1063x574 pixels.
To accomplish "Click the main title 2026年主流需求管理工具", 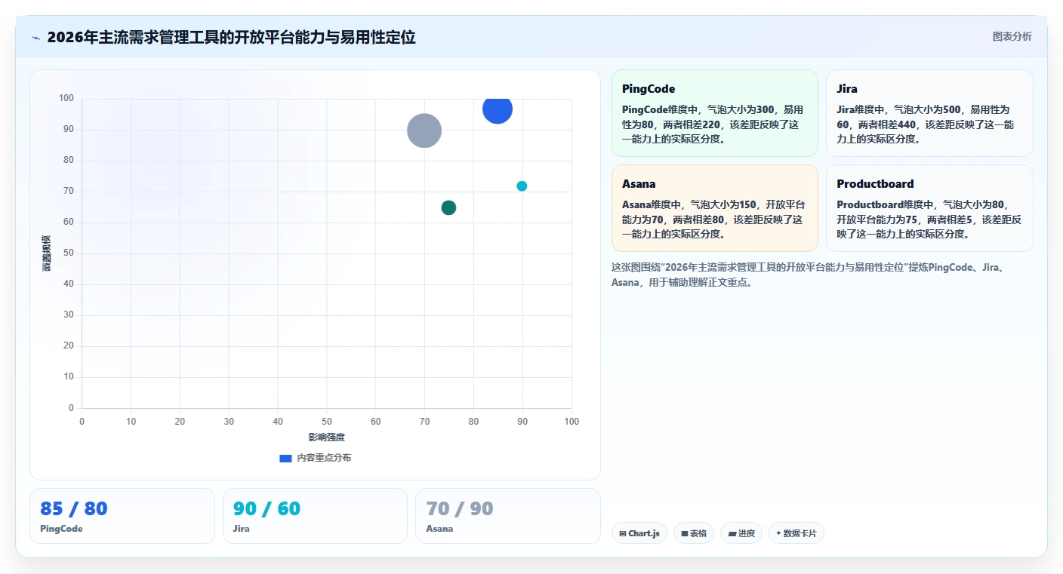I will tap(231, 37).
